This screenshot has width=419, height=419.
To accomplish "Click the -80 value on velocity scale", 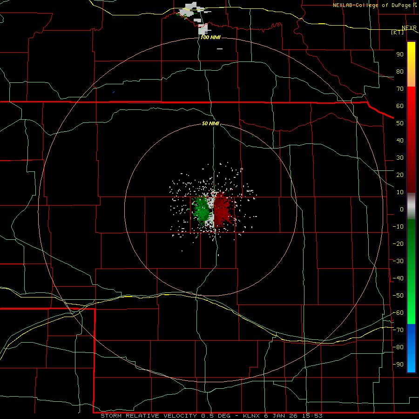I will [398, 347].
